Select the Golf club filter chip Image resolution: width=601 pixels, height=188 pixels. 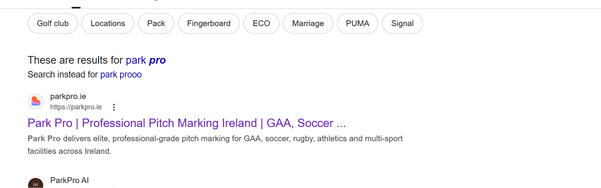click(x=53, y=23)
